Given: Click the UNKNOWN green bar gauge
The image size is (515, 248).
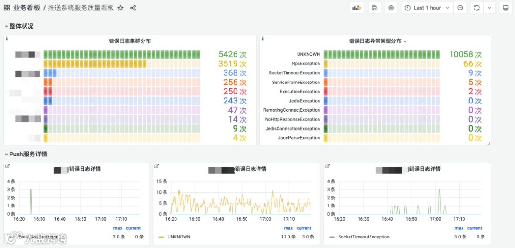Looking at the screenshot, I should tap(381, 54).
